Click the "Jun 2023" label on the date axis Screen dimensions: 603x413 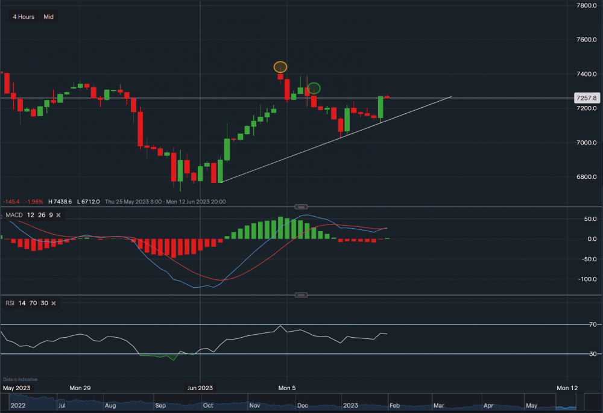[199, 388]
